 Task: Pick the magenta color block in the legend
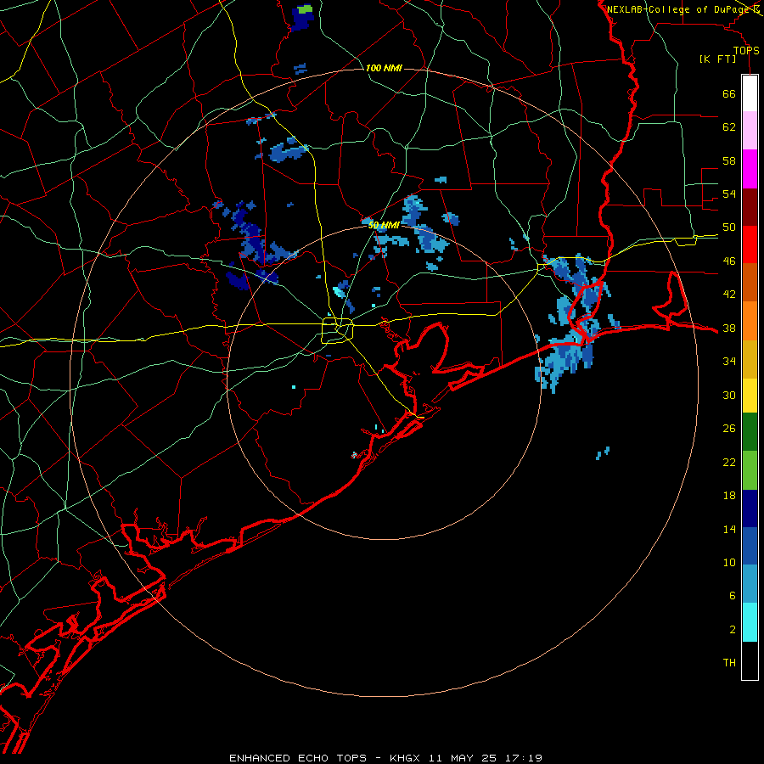[750, 169]
